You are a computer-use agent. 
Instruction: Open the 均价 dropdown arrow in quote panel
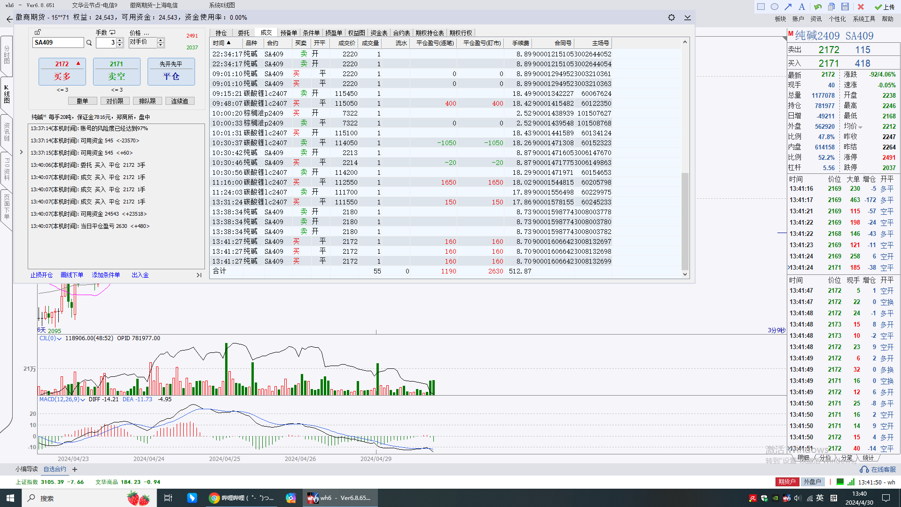click(860, 127)
